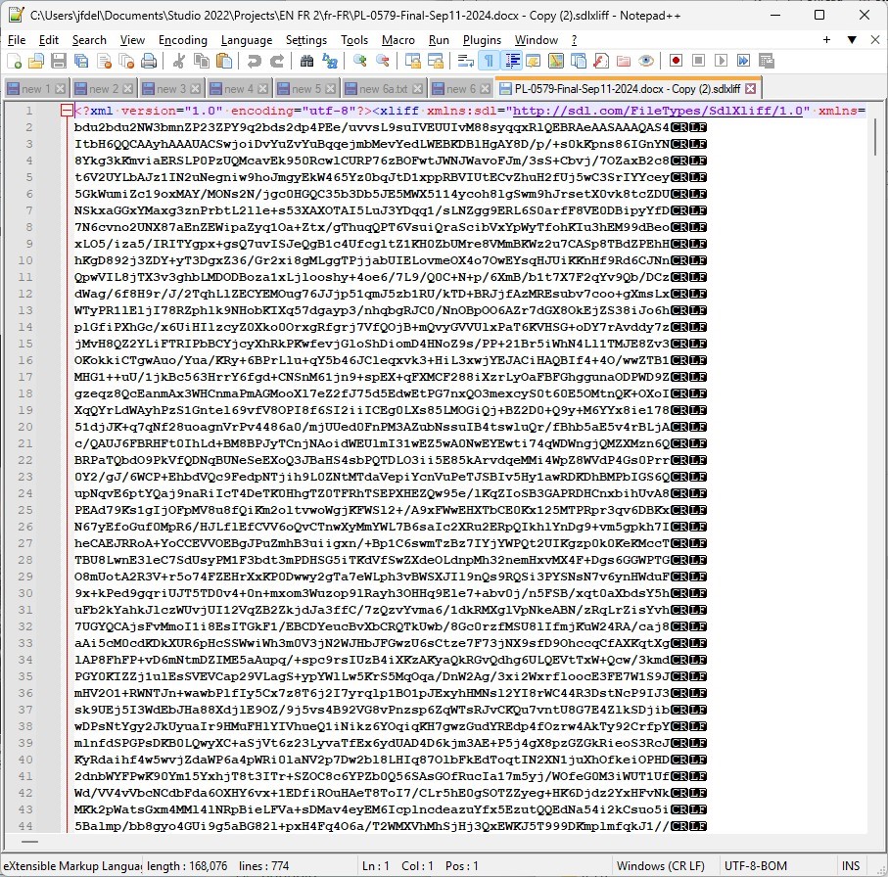Viewport: 888px width, 877px height.
Task: Open the Function List icon
Action: [601, 61]
